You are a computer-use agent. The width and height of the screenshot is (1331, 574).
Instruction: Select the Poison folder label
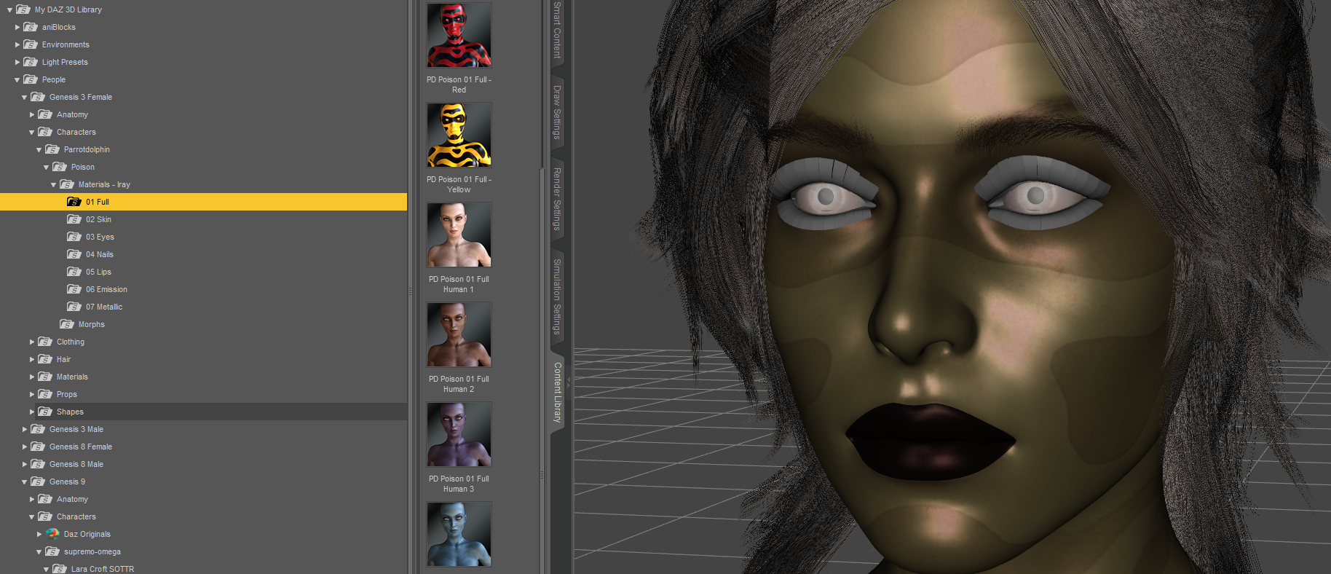point(83,167)
